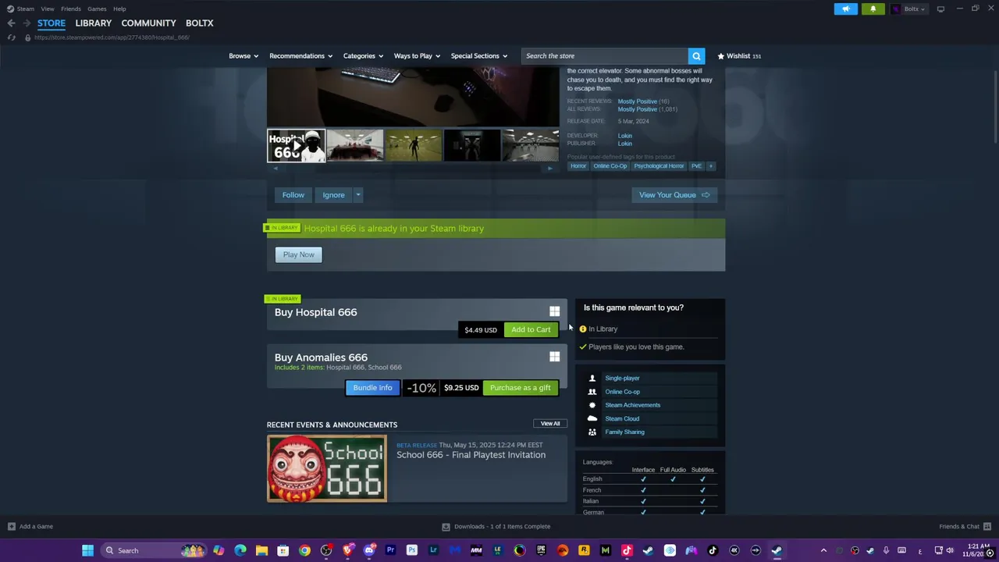Open File Explorer from the taskbar
The width and height of the screenshot is (999, 562).
(261, 550)
